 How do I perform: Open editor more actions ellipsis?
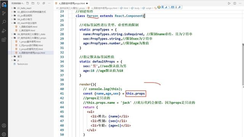240,3
